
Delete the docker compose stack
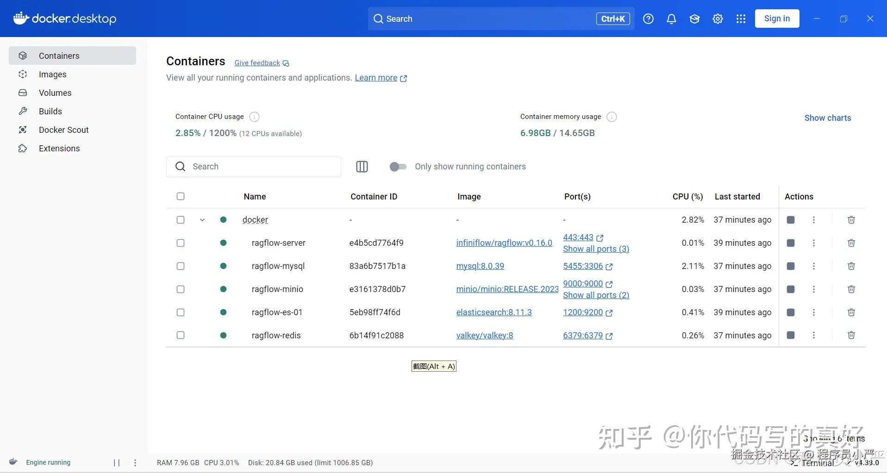[x=851, y=220]
